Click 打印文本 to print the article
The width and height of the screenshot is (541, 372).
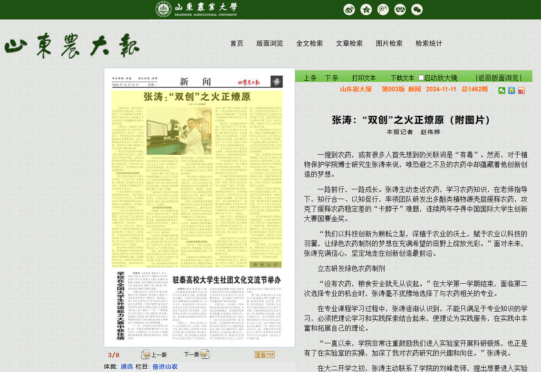point(364,78)
